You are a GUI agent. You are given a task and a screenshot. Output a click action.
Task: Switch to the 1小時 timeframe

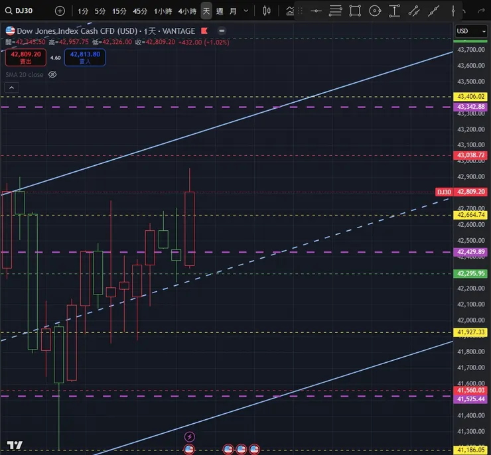[x=163, y=11]
